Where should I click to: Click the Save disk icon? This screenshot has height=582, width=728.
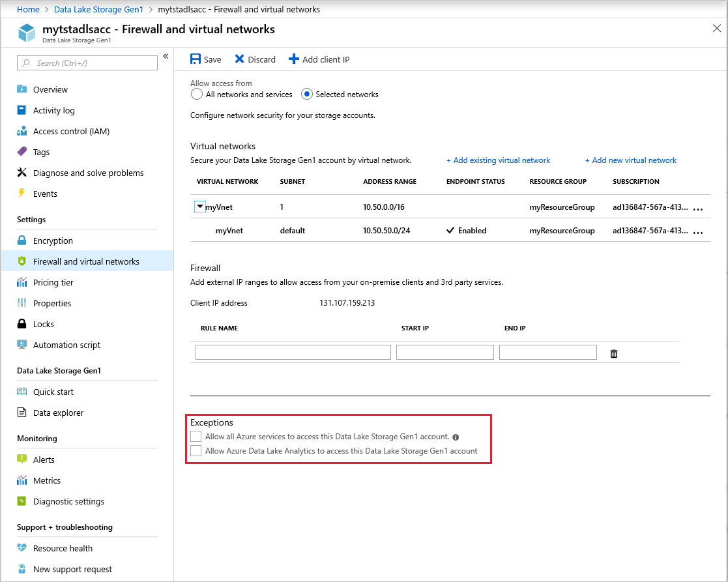[x=196, y=59]
